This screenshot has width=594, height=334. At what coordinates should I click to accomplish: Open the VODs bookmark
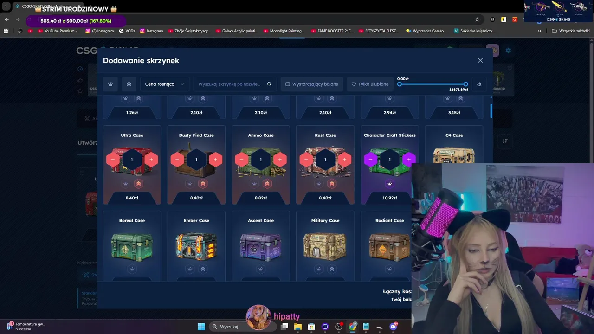(127, 31)
